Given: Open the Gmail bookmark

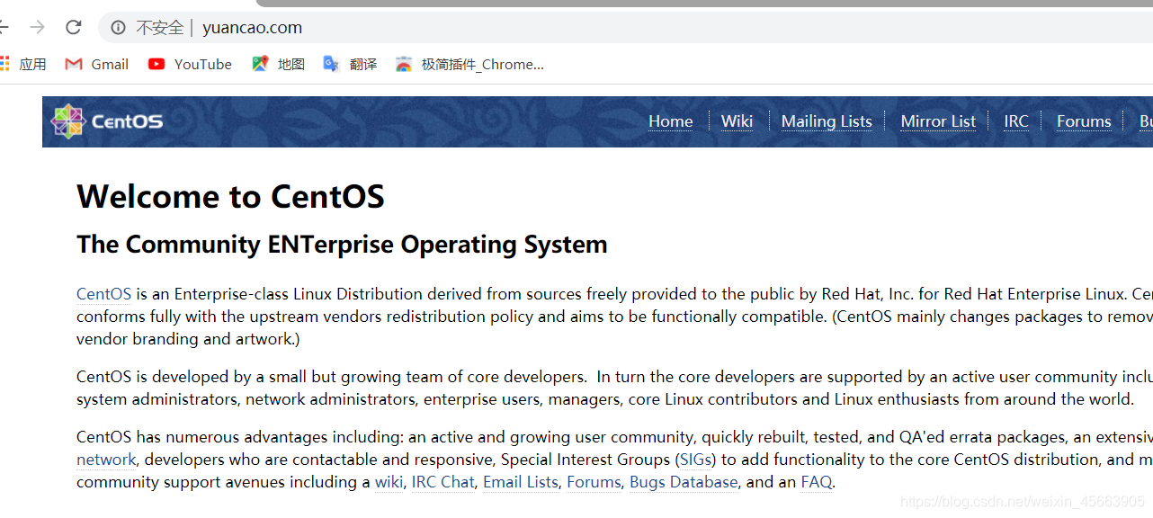Looking at the screenshot, I should [x=97, y=64].
